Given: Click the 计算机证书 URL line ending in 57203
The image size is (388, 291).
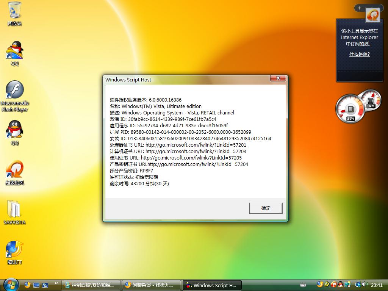Looking at the screenshot, I should [x=178, y=151].
